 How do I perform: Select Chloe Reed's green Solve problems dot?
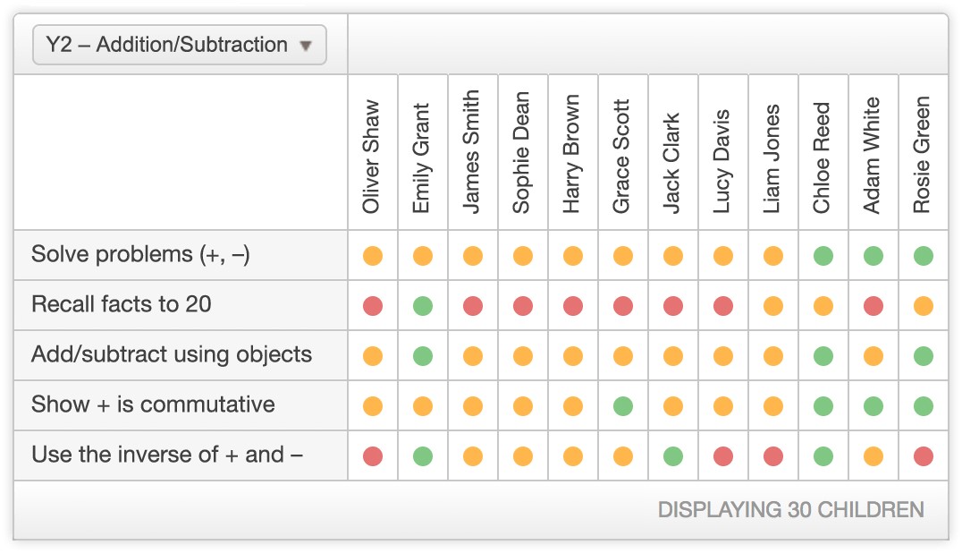coord(823,255)
